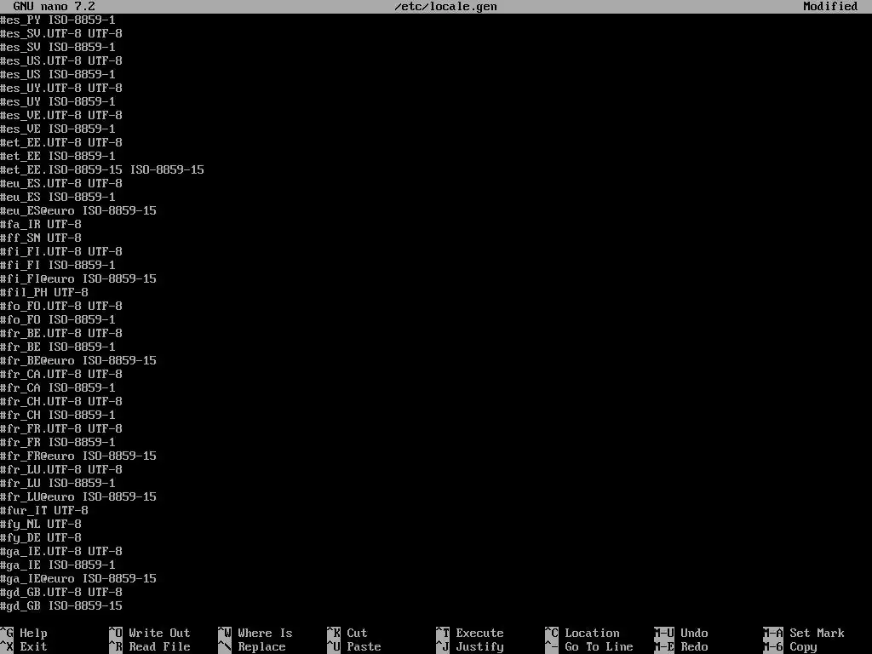
Task: Place cursor on line #fur_IT UTF-8
Action: pyautogui.click(x=44, y=511)
